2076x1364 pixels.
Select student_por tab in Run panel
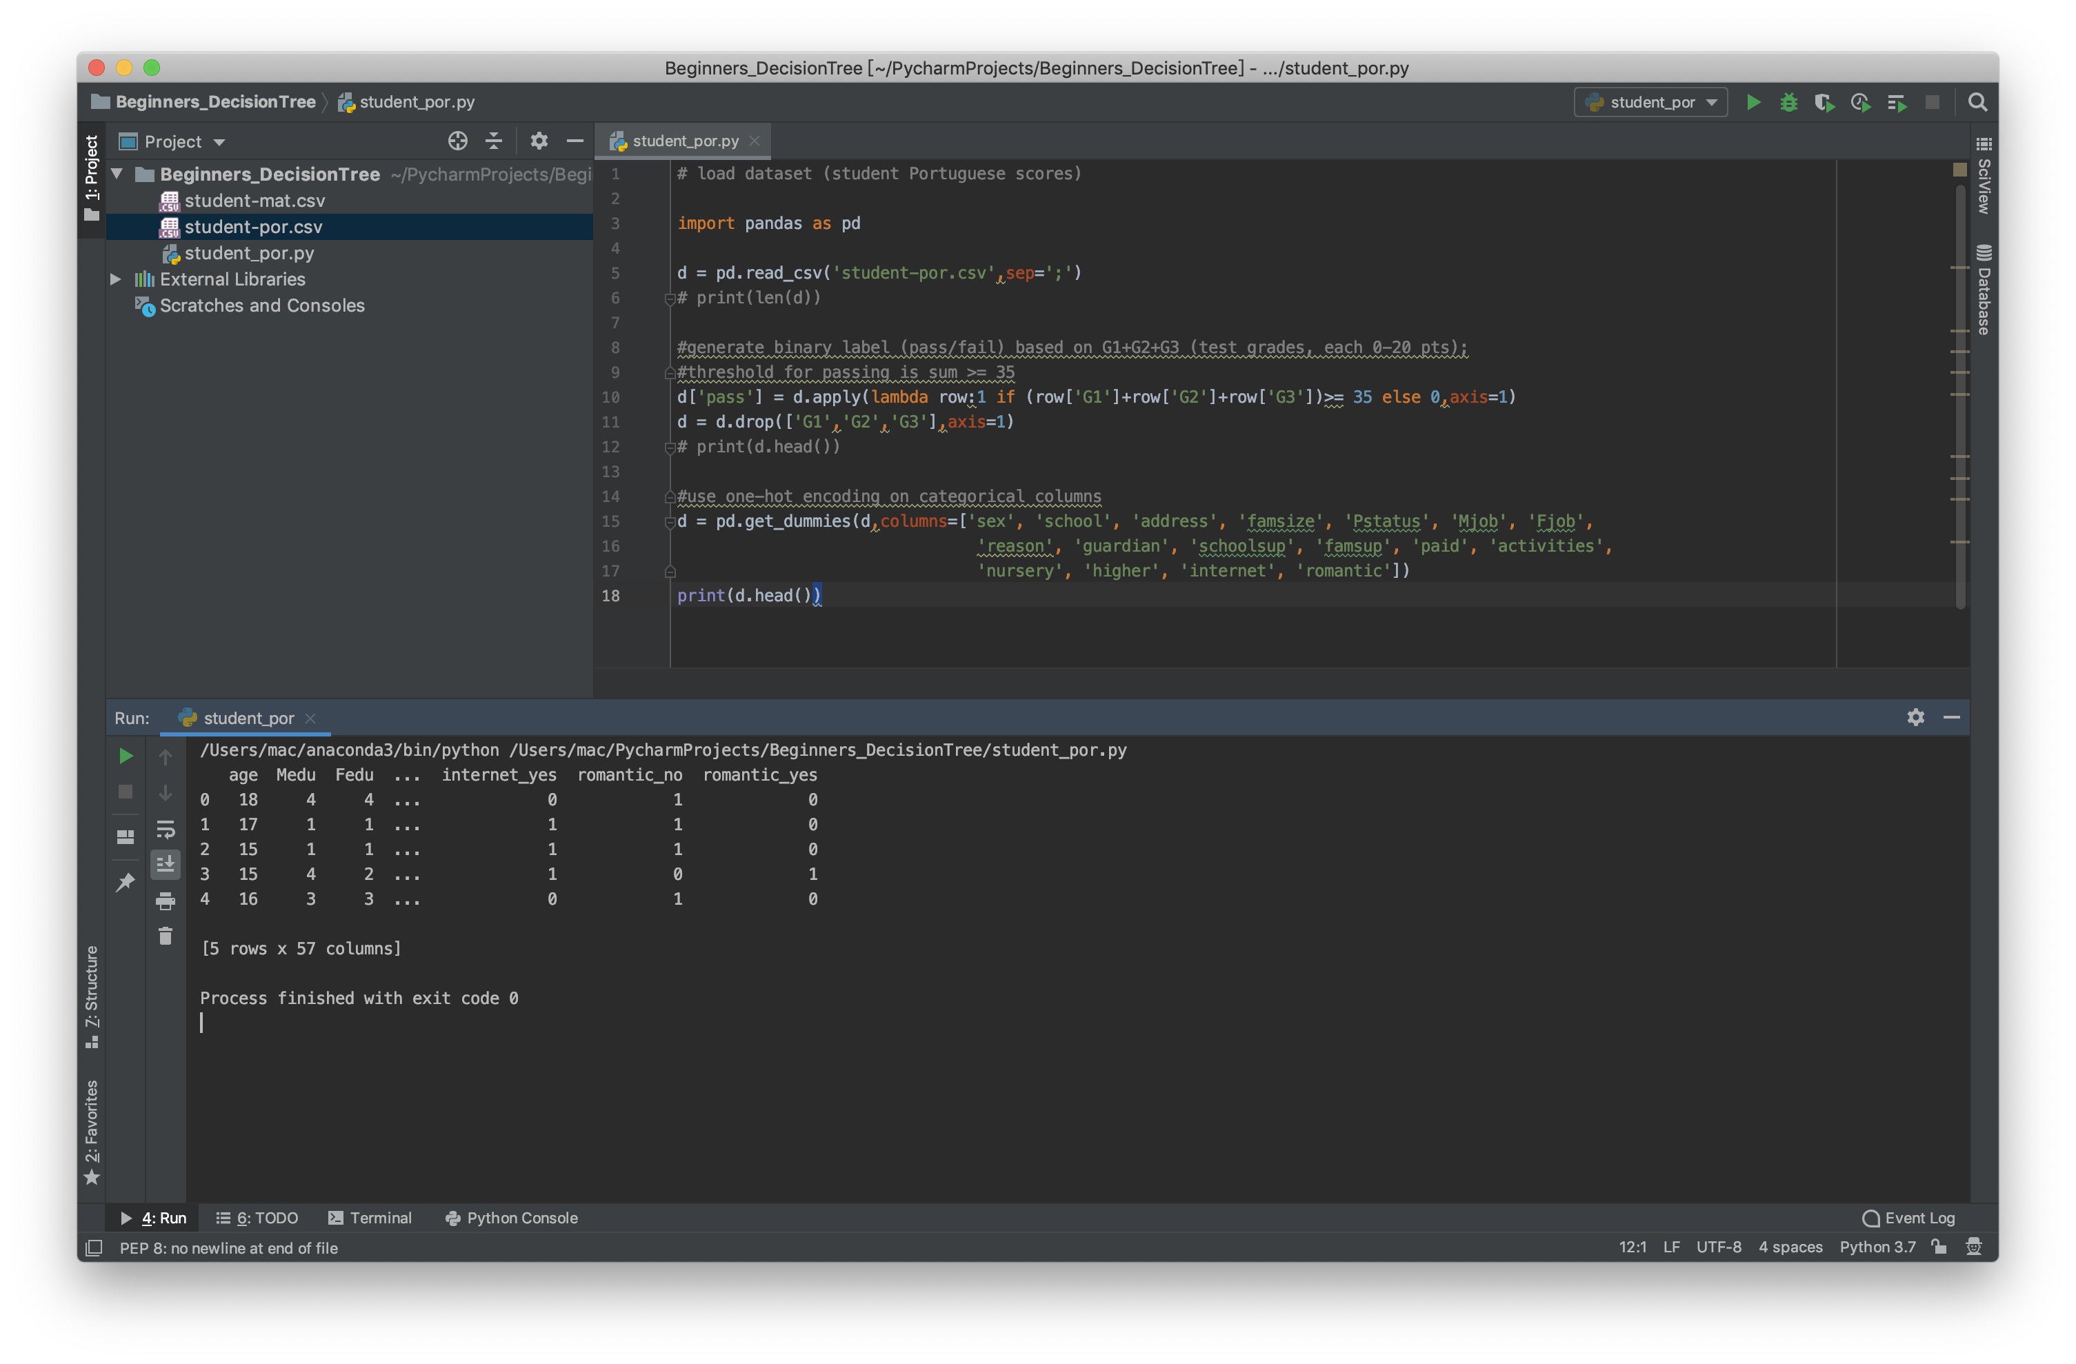click(x=248, y=718)
